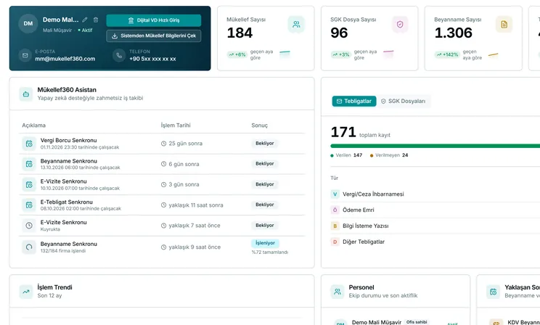Click the +90 5xx xxx xx xx phone number
The height and width of the screenshot is (325, 540).
[152, 59]
